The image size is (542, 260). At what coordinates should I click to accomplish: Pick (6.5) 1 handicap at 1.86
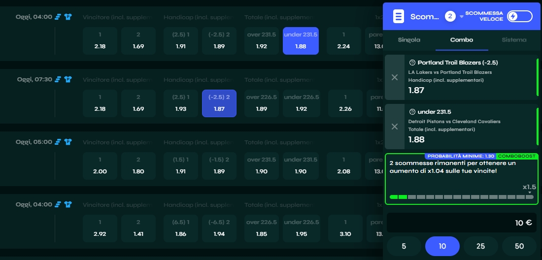pyautogui.click(x=181, y=228)
